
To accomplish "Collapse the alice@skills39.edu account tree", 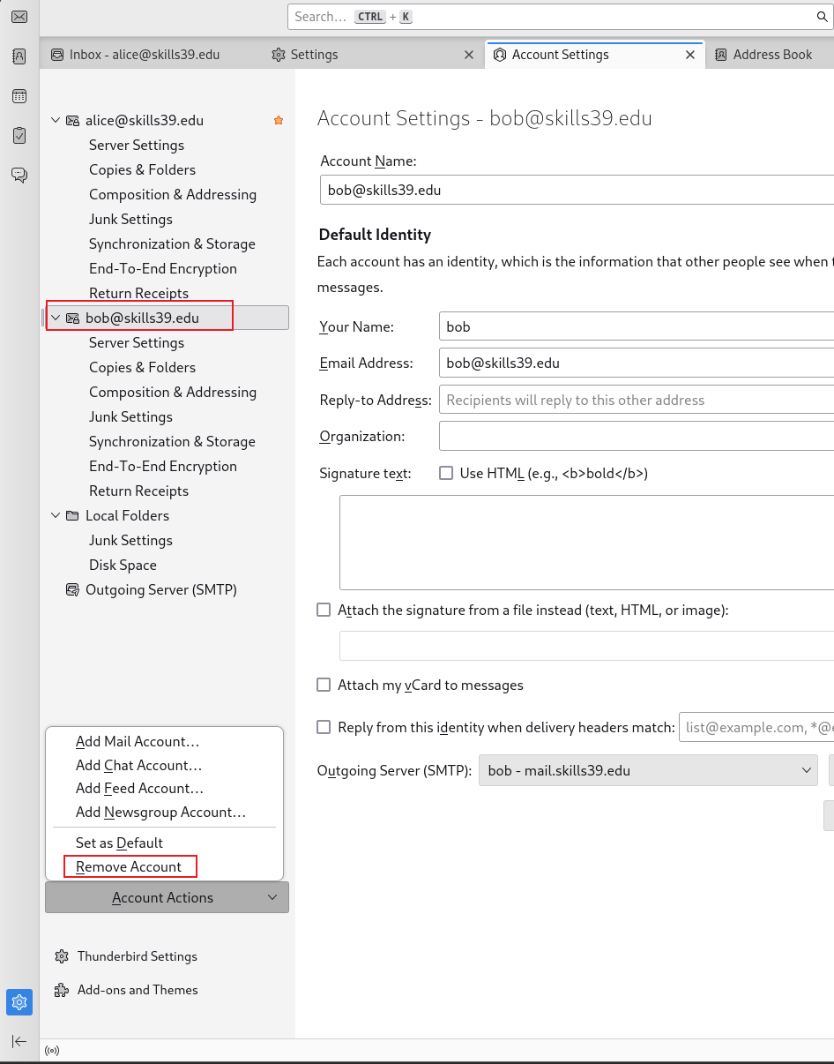I will (56, 120).
